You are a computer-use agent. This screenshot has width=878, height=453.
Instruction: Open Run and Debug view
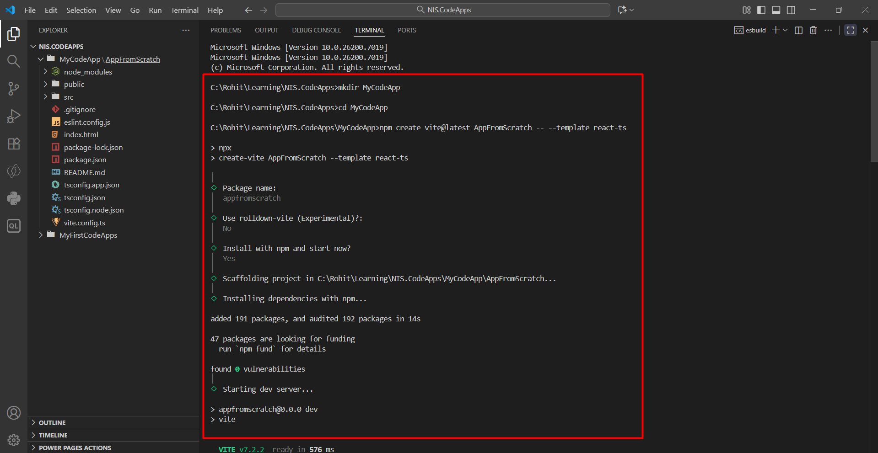pyautogui.click(x=14, y=116)
